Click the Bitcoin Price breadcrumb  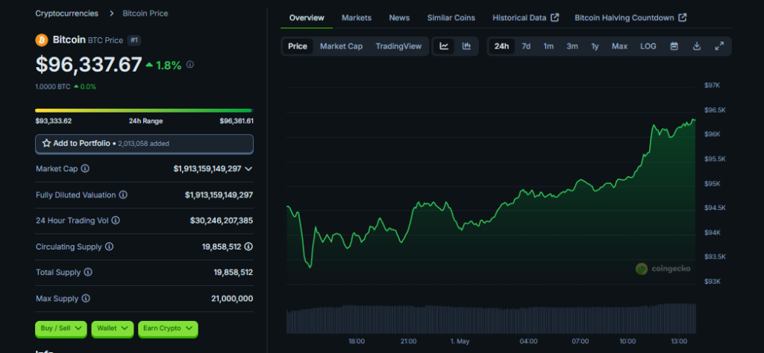click(145, 13)
